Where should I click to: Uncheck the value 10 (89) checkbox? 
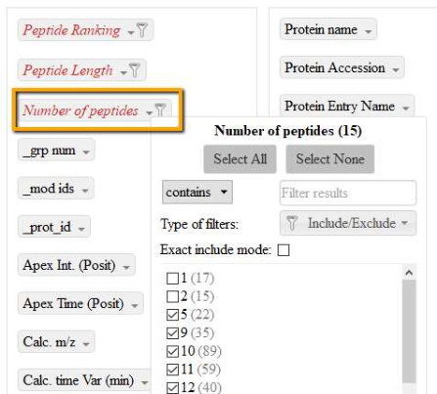[x=172, y=351]
